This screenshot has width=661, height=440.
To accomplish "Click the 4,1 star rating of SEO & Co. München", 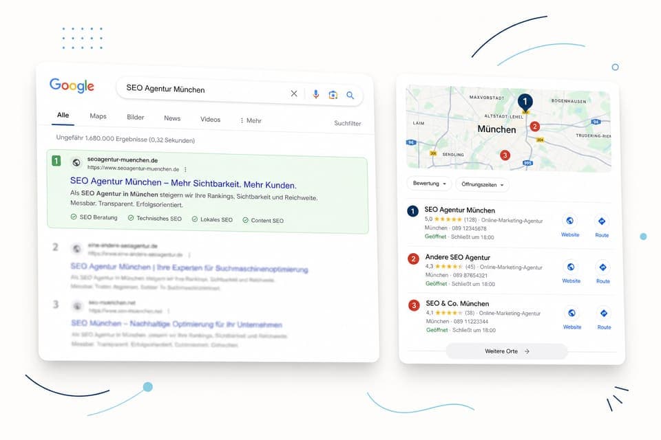I will [x=450, y=313].
